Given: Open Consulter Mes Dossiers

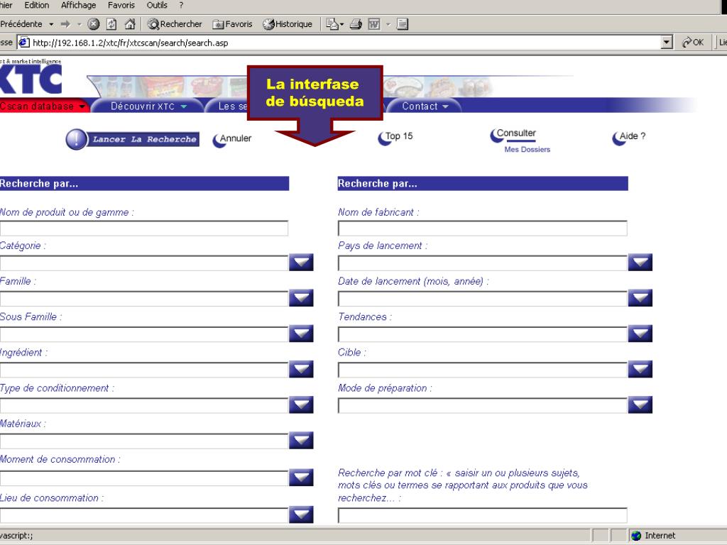Looking at the screenshot, I should coord(518,139).
